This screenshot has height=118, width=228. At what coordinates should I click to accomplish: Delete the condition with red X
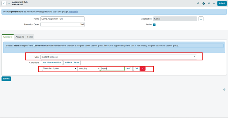[x=143, y=69]
